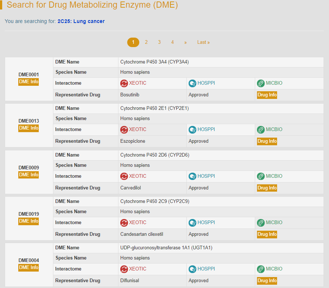View Drug Info for Carvedilol
The height and width of the screenshot is (288, 329).
[267, 188]
